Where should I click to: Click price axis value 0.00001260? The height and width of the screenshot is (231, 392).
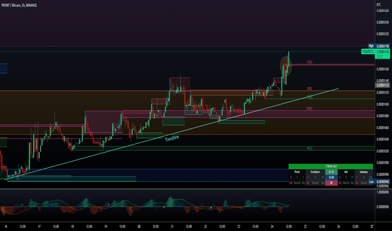[x=383, y=10]
